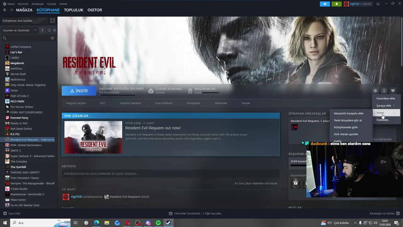Switch library to grid collections view

tap(52, 20)
